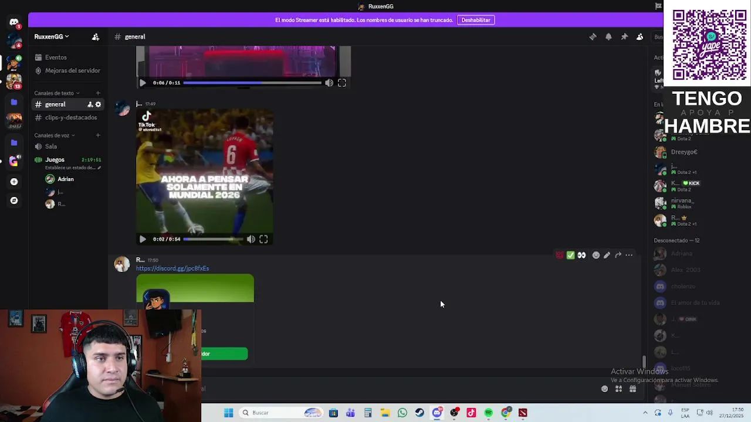
Task: Open general channel settings gear
Action: click(x=98, y=104)
